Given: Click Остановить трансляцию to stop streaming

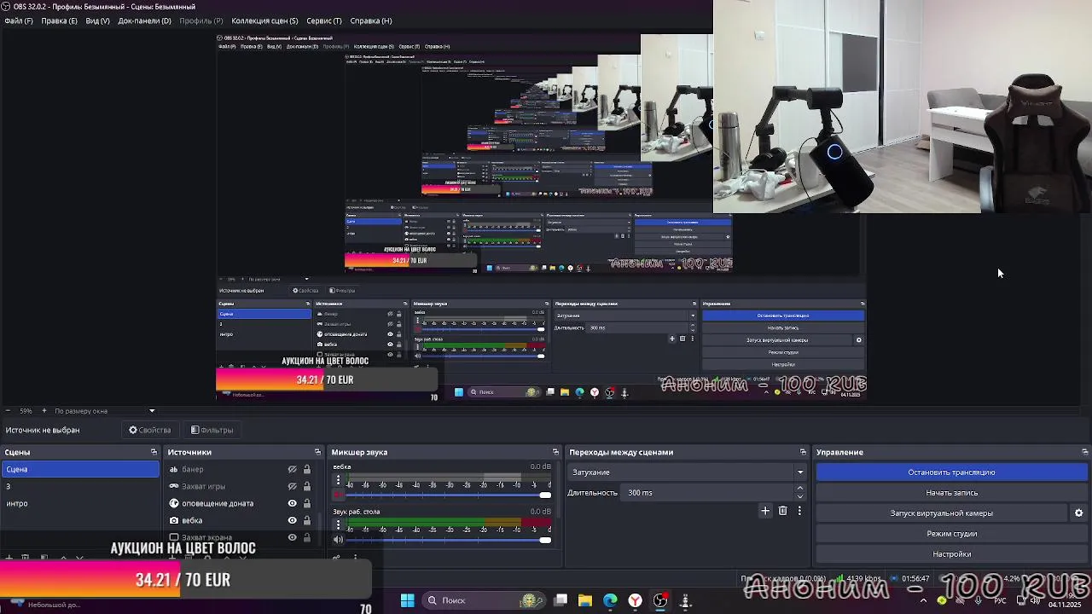Looking at the screenshot, I should (951, 472).
